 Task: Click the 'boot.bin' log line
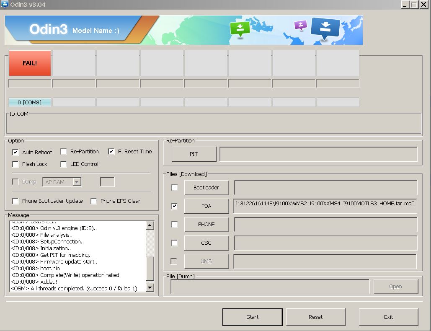[x=35, y=268]
